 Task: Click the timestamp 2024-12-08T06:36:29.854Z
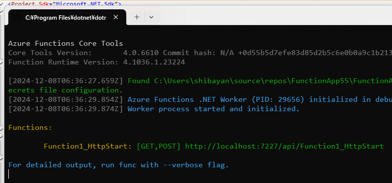click(65, 99)
